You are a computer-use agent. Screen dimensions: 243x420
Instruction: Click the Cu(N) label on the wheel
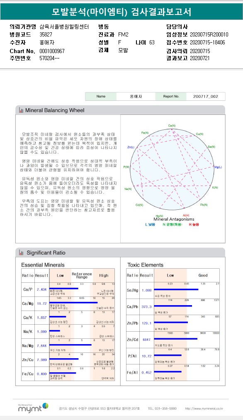point(199,134)
